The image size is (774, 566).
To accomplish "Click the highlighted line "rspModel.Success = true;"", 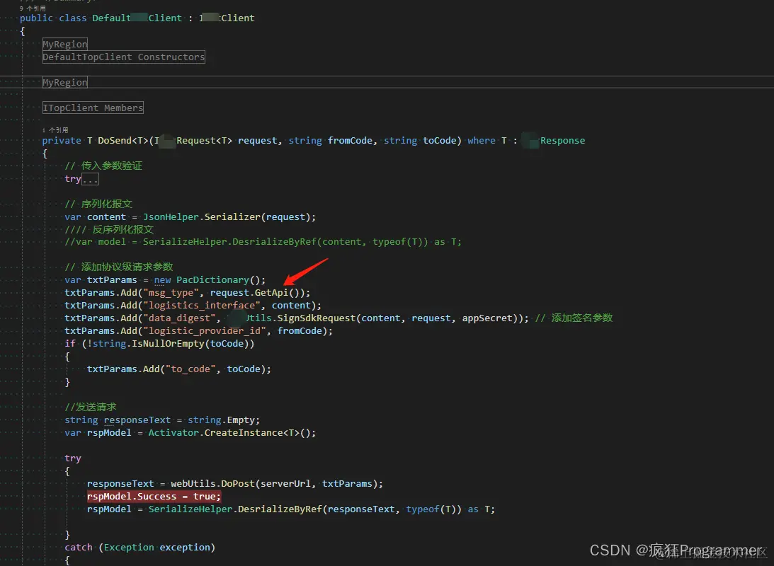I will click(154, 497).
